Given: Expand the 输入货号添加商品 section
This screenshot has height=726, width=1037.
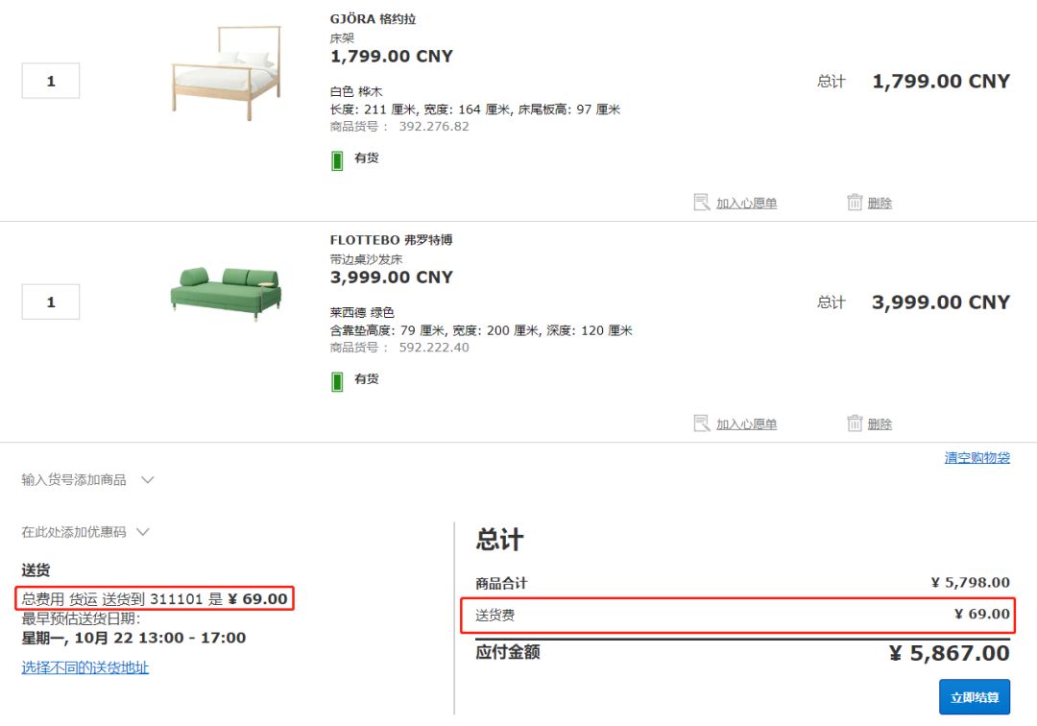Looking at the screenshot, I should (147, 478).
